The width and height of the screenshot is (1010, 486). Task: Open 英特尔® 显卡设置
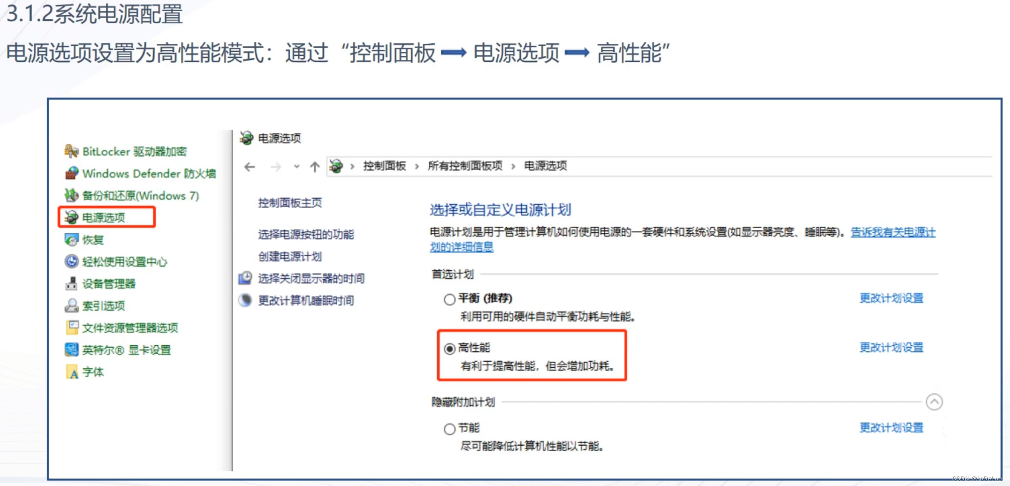click(126, 349)
